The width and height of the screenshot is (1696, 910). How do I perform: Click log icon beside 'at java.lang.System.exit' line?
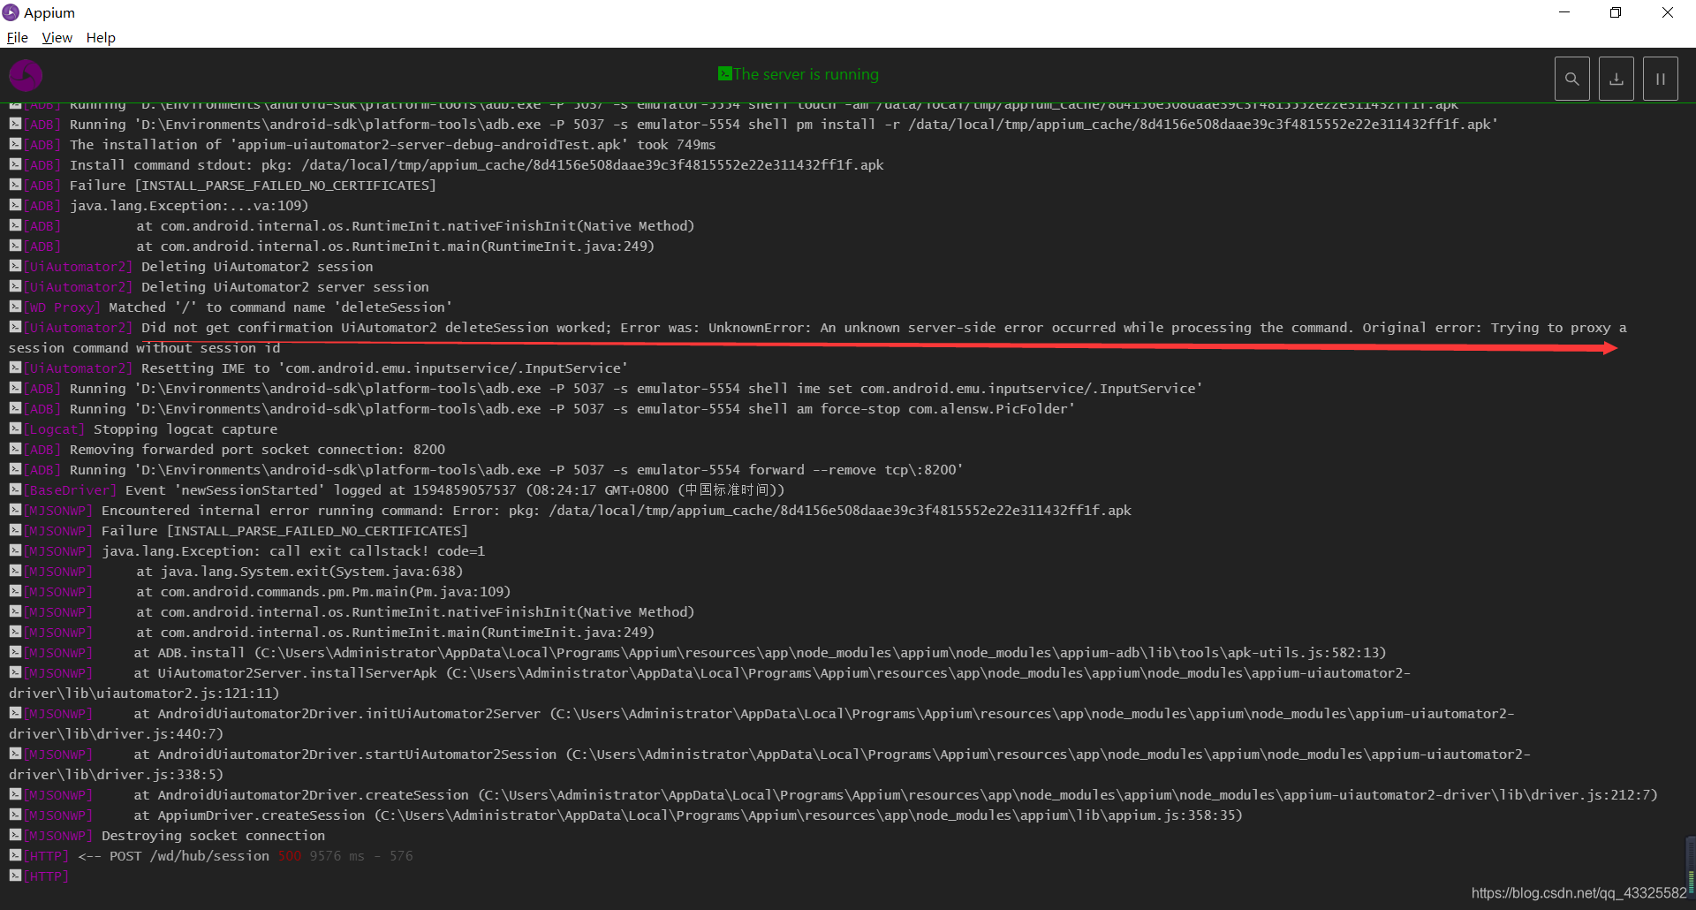[x=15, y=571]
